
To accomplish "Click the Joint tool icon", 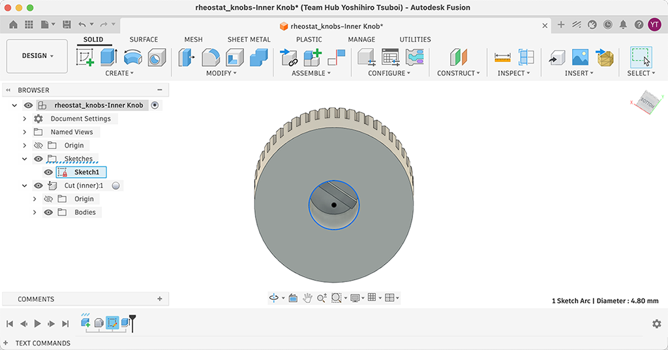I will click(288, 57).
